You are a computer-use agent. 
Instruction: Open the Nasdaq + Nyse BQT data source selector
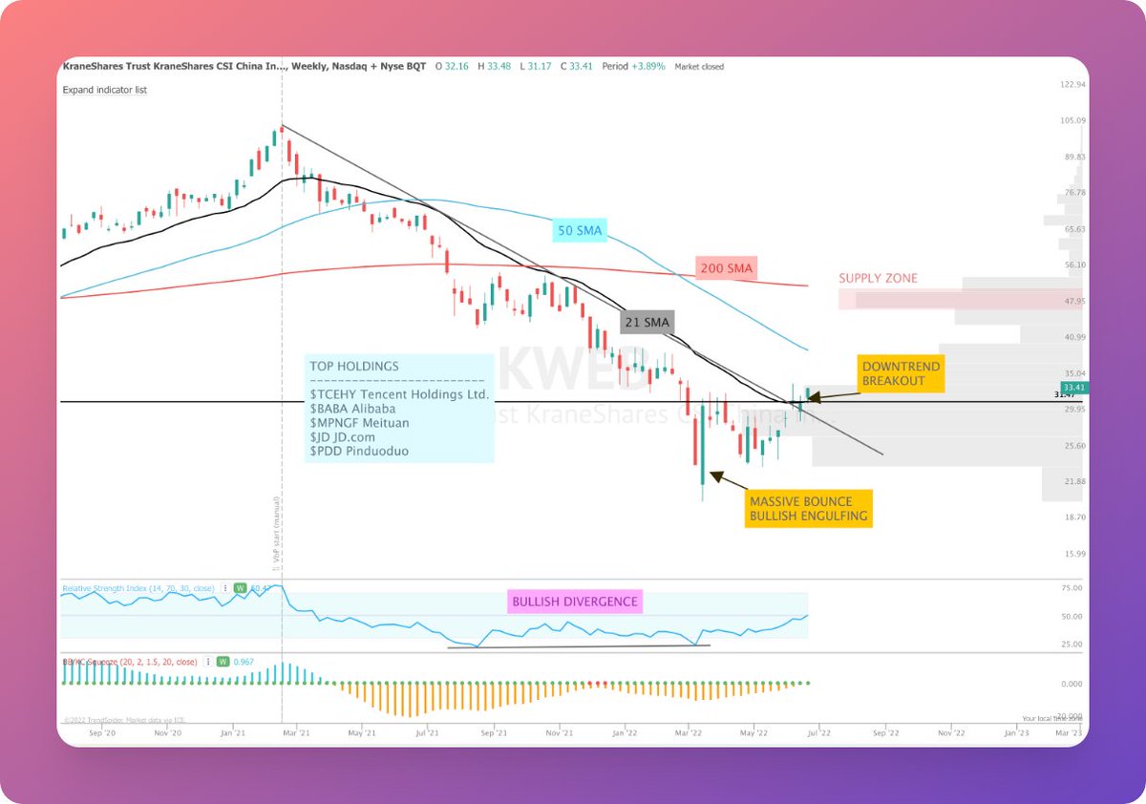tap(380, 67)
